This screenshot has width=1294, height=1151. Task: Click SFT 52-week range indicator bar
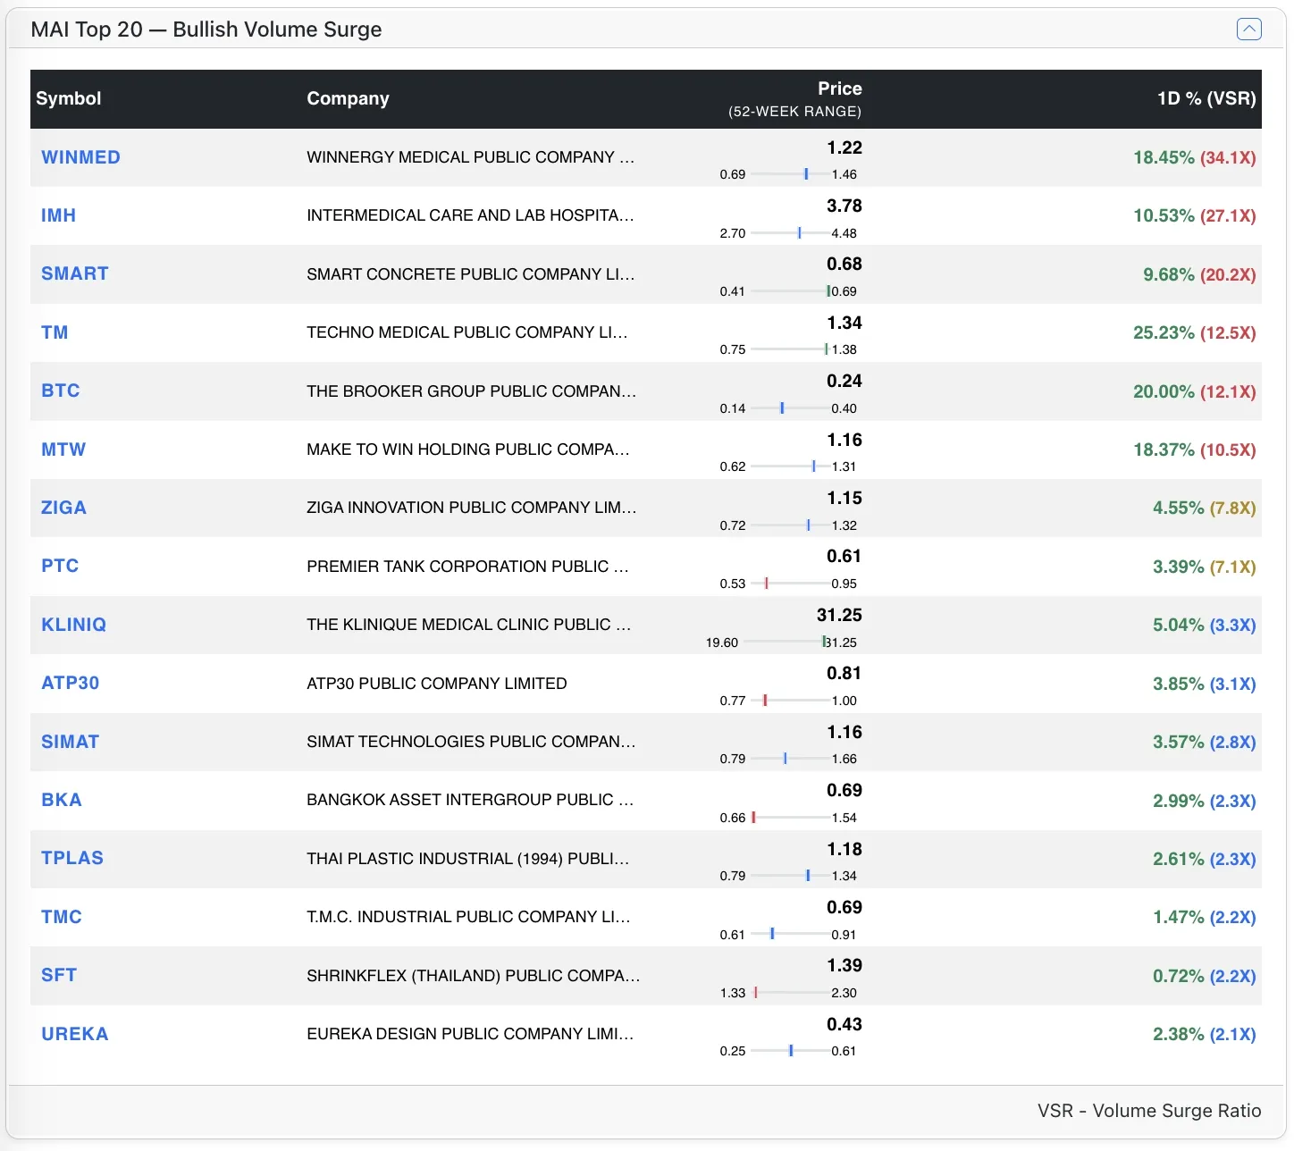790,993
